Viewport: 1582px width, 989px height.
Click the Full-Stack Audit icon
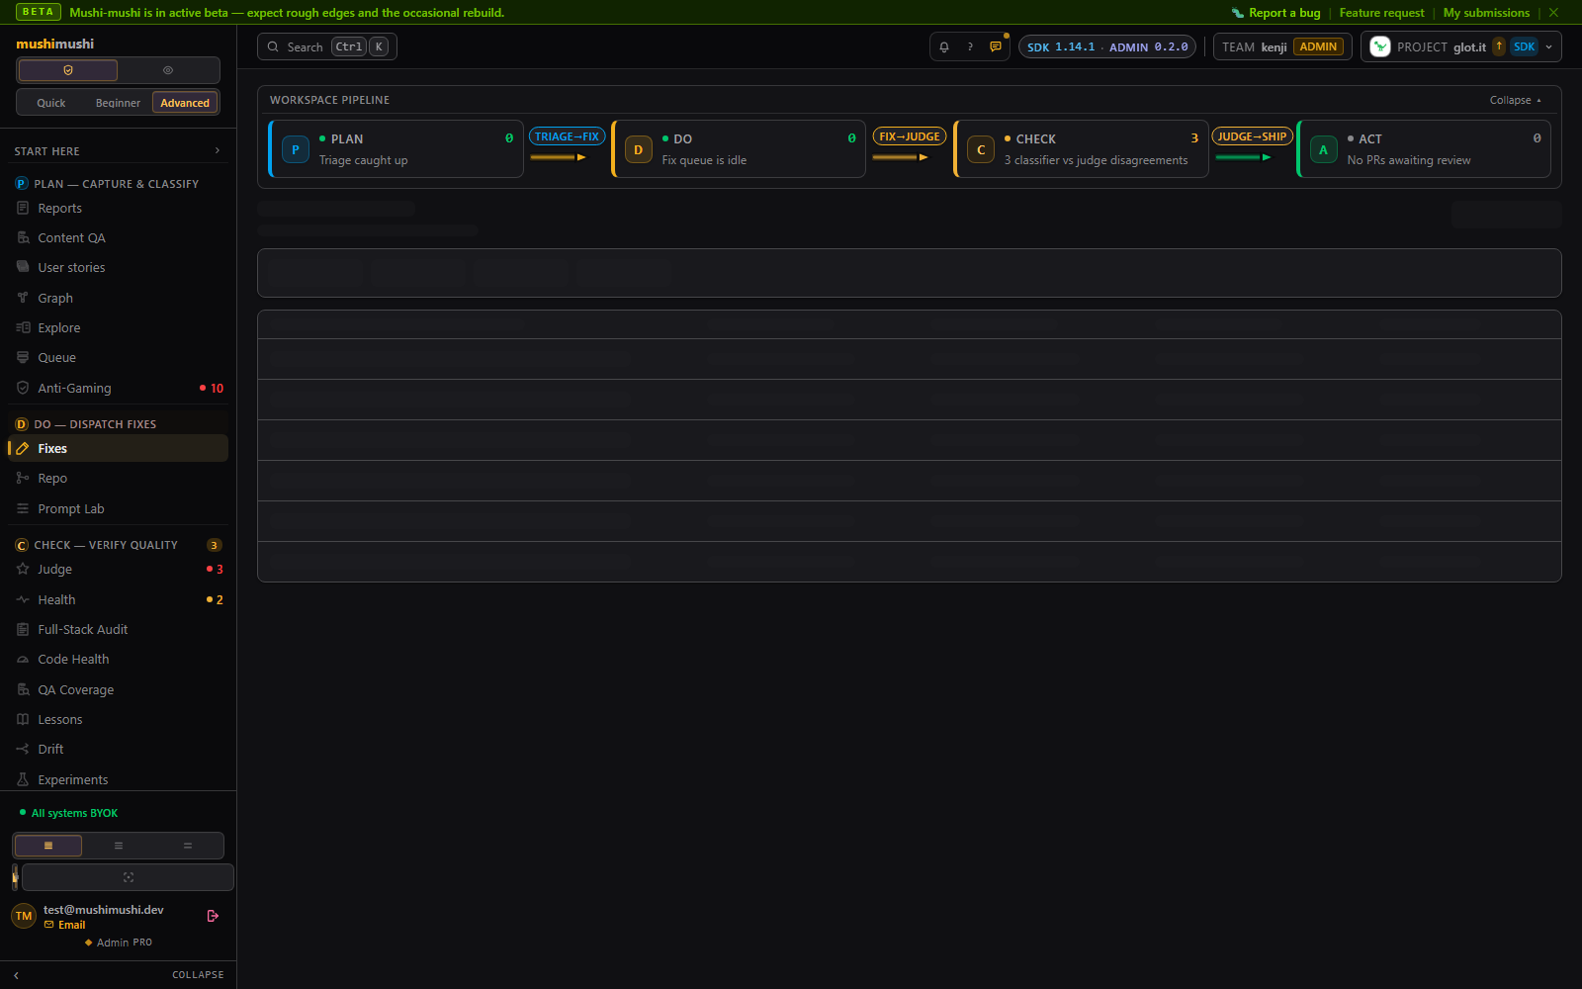23,629
